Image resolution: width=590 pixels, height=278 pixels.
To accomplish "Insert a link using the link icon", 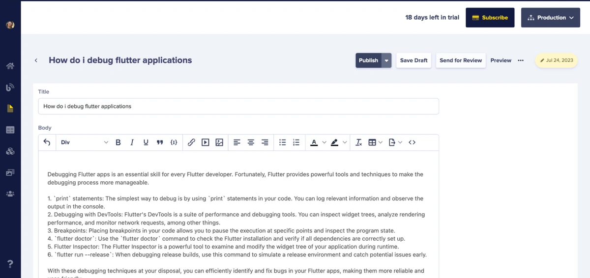I will (191, 142).
